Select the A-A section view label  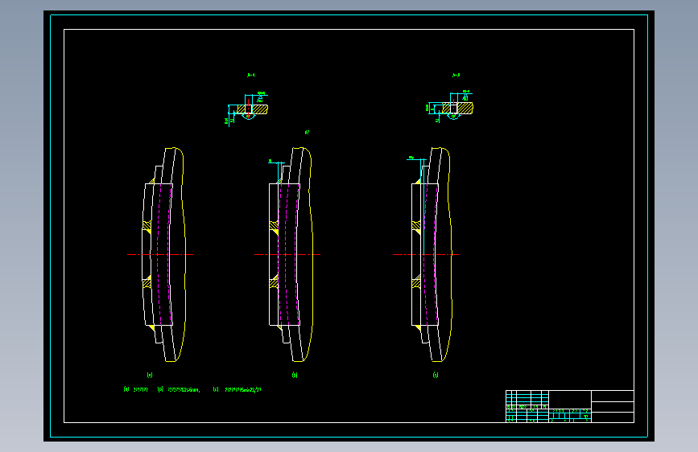[251, 75]
